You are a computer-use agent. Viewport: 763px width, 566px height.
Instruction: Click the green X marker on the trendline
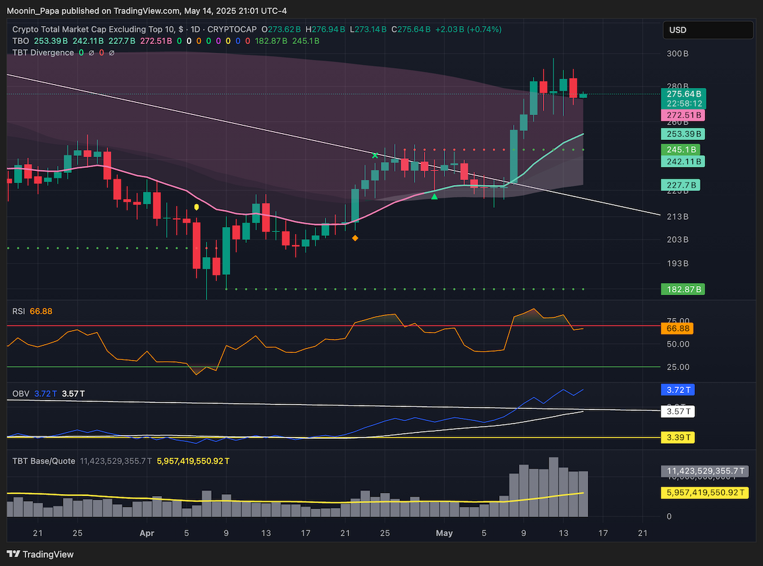click(x=375, y=155)
